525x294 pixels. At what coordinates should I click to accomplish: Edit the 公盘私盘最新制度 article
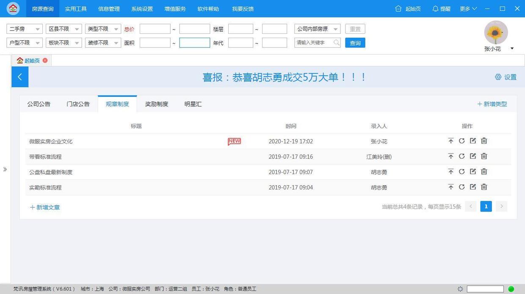(x=473, y=171)
